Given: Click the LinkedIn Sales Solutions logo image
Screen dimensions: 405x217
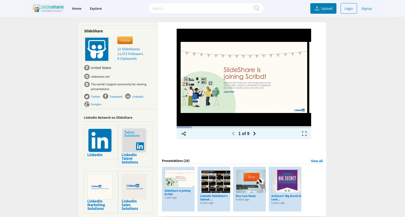Looking at the screenshot, I should pos(134,187).
